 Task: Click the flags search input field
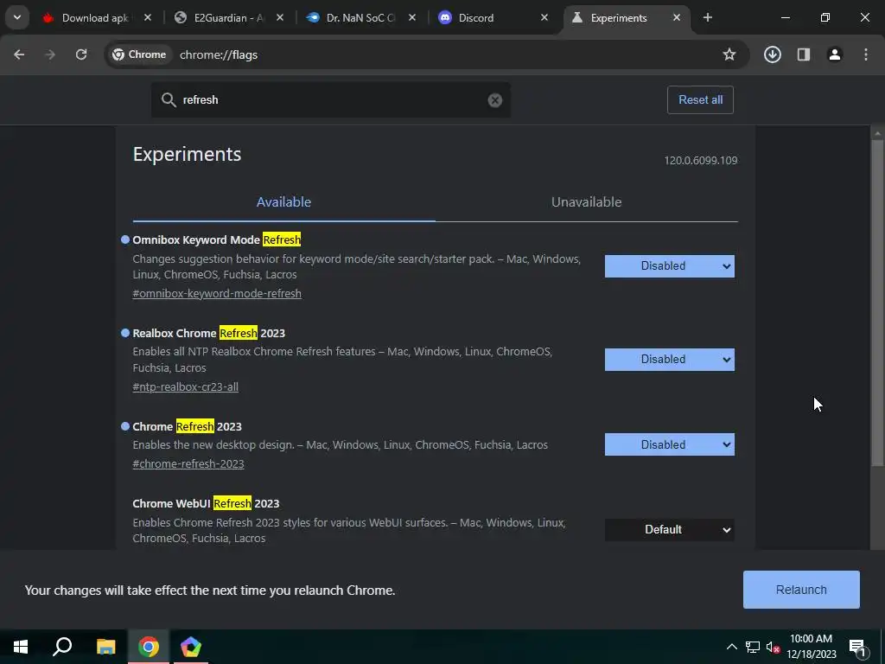(x=331, y=100)
